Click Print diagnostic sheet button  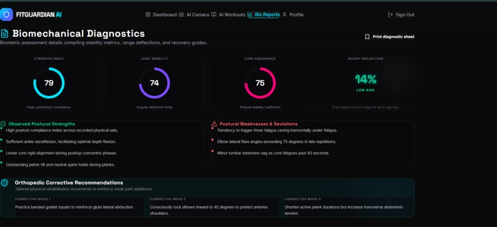[x=390, y=37]
